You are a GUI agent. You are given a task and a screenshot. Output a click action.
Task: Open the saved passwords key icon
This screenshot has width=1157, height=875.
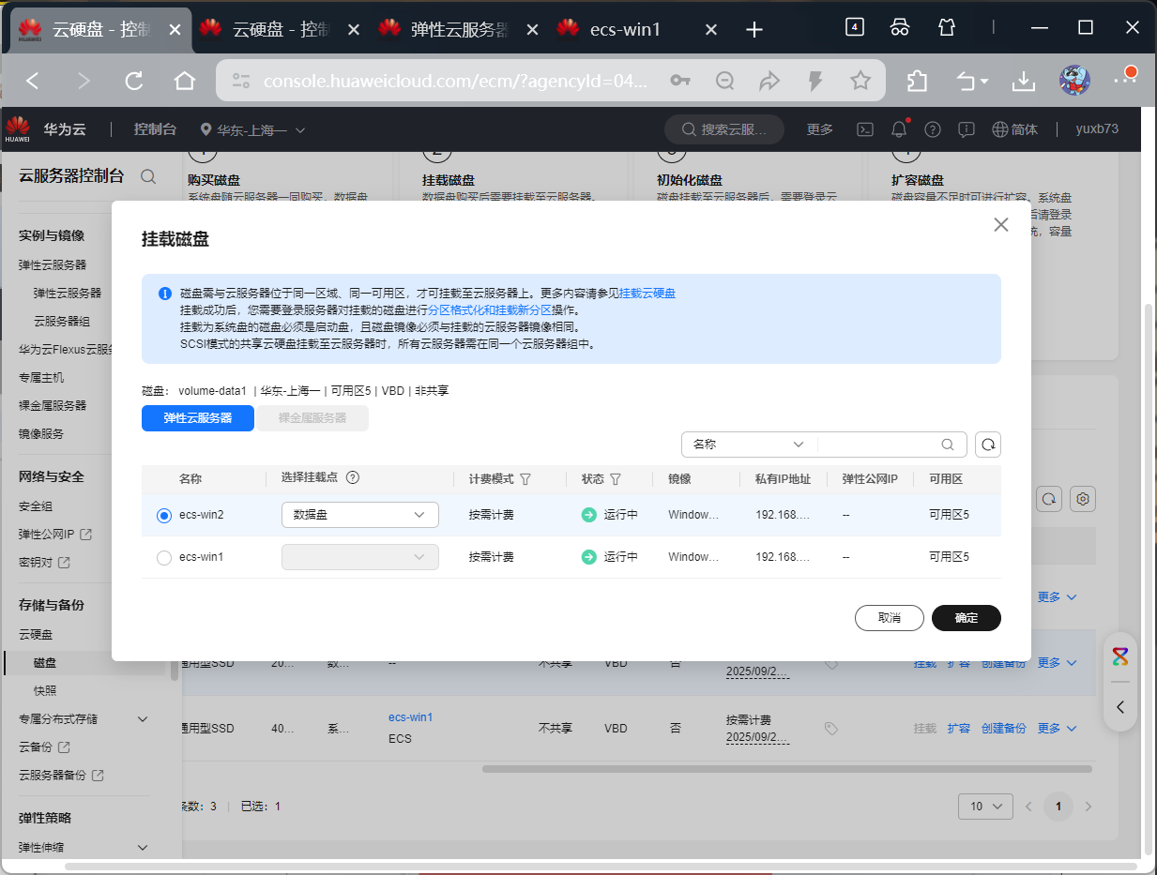680,81
